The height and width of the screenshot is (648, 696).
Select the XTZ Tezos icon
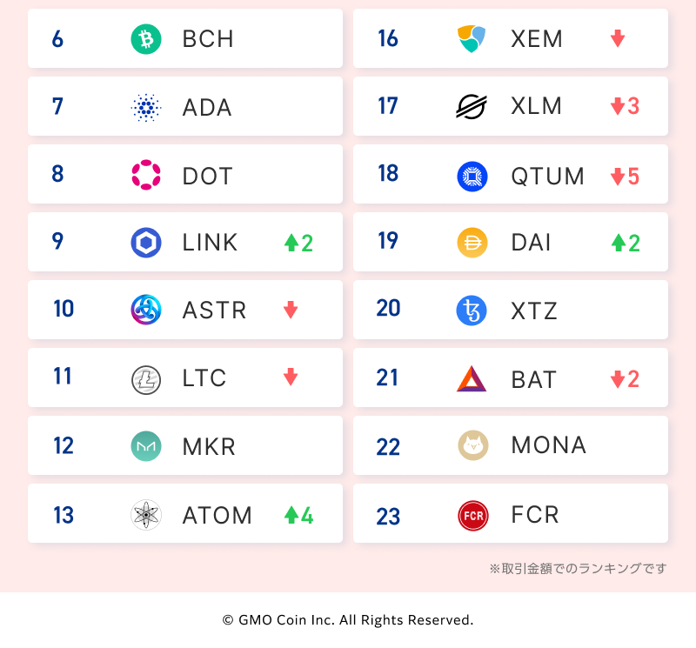472,311
